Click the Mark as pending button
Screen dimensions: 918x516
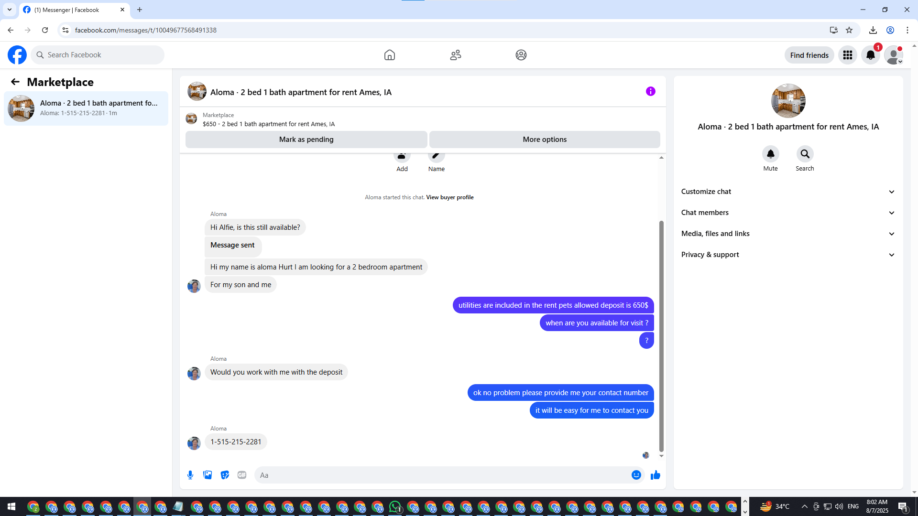(x=306, y=140)
